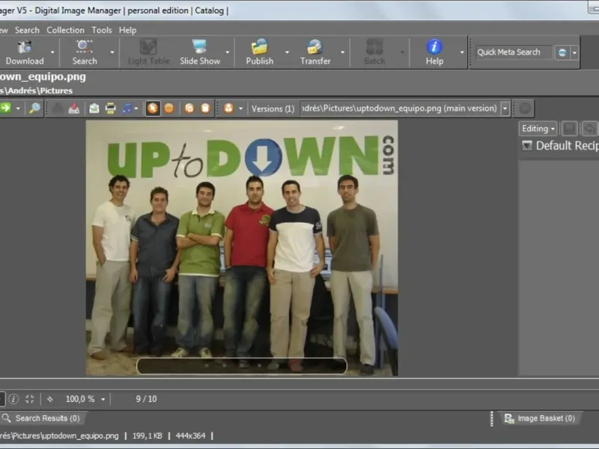Click the image info circle icon
Viewport: 599px width, 449px height.
[13, 399]
